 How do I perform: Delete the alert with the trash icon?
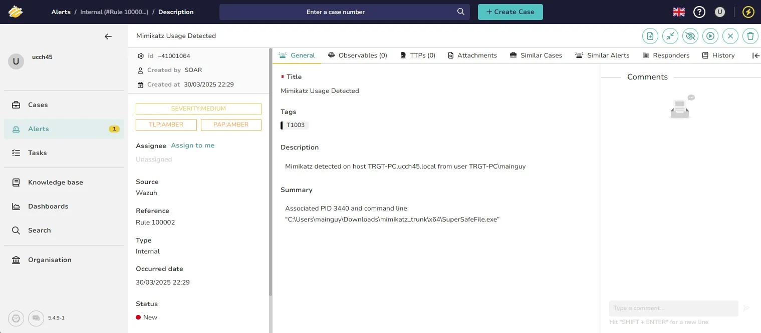(x=750, y=36)
